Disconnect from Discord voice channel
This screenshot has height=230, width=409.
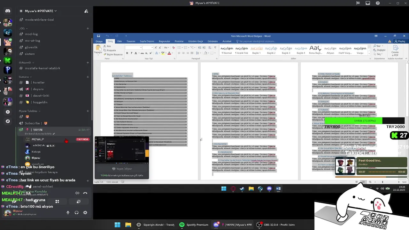[85, 193]
